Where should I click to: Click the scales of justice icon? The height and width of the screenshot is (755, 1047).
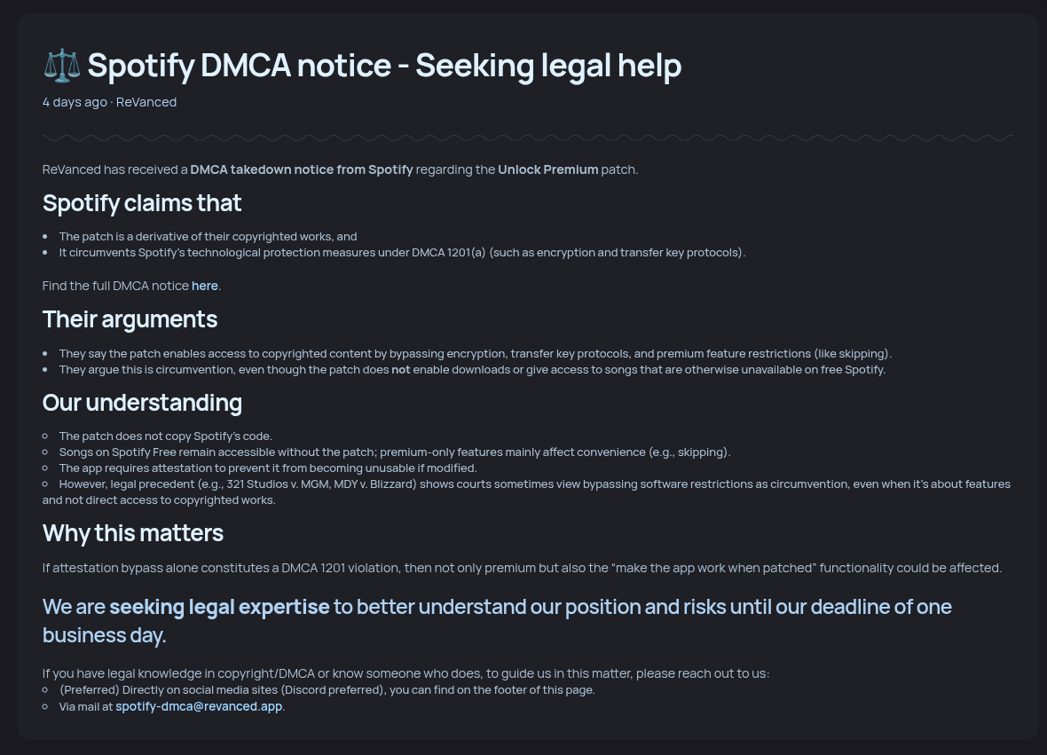coord(61,66)
